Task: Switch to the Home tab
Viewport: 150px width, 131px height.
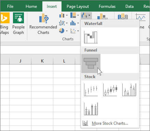Action: [31, 6]
